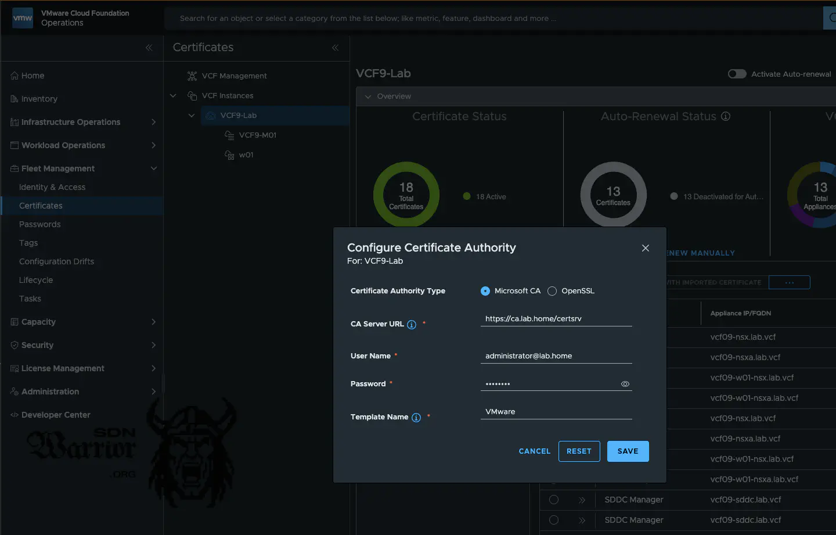Open Configuration Drifts menu item
Viewport: 836px width, 535px height.
point(56,261)
